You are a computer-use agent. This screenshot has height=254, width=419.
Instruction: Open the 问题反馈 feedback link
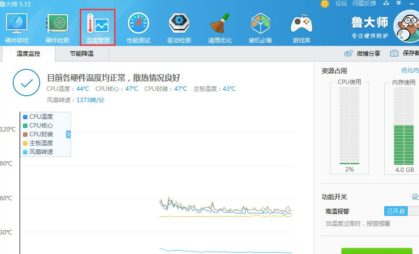point(364,3)
